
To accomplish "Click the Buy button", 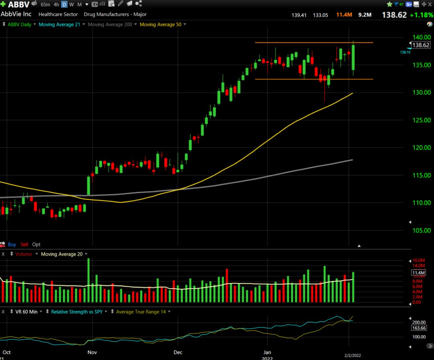I will pyautogui.click(x=12, y=244).
